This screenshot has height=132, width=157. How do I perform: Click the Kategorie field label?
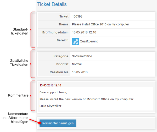61,56
